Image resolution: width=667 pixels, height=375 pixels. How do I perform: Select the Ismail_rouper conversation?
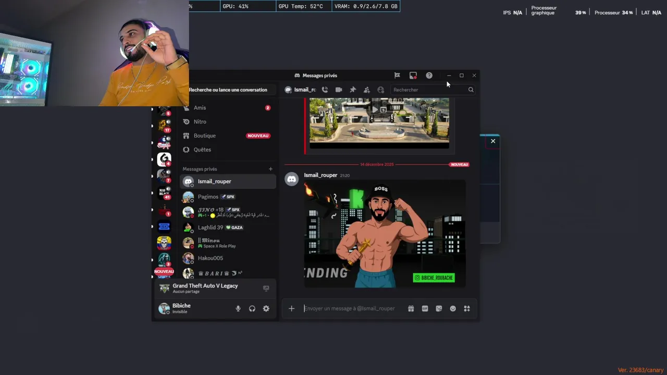[x=228, y=181]
